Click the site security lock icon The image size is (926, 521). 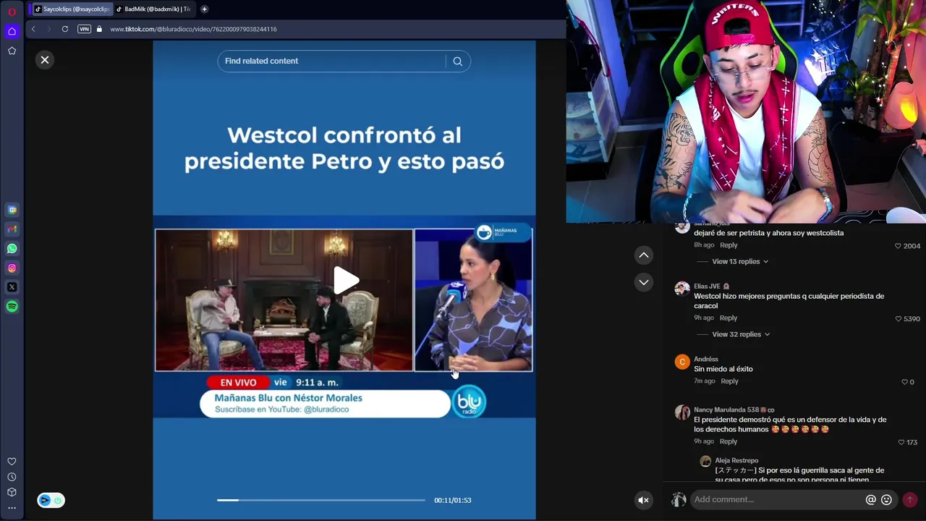pyautogui.click(x=100, y=29)
